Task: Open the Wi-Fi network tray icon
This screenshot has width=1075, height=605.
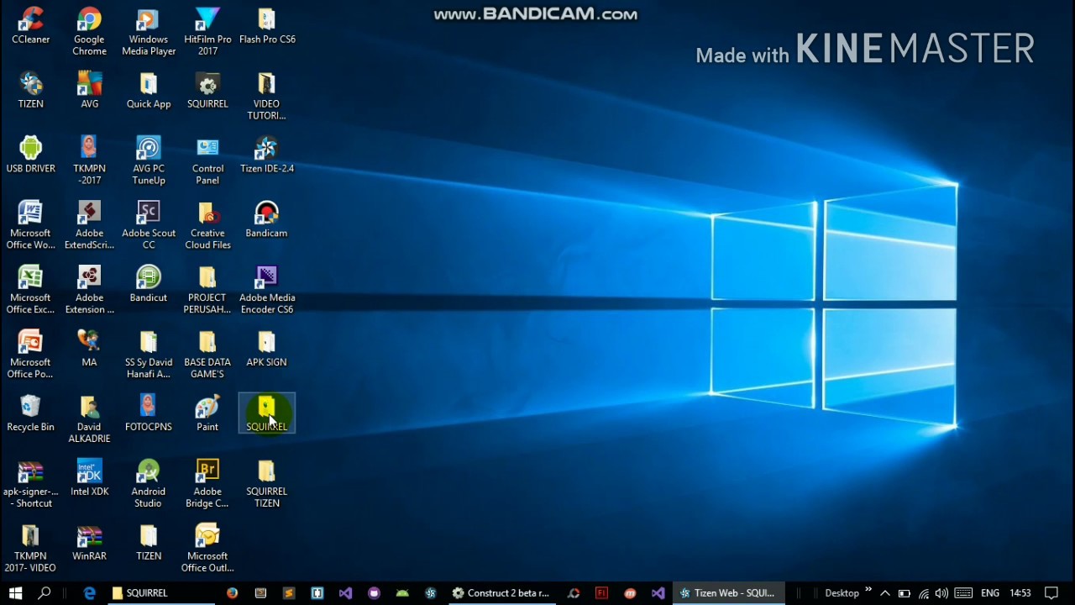Action: [x=924, y=593]
